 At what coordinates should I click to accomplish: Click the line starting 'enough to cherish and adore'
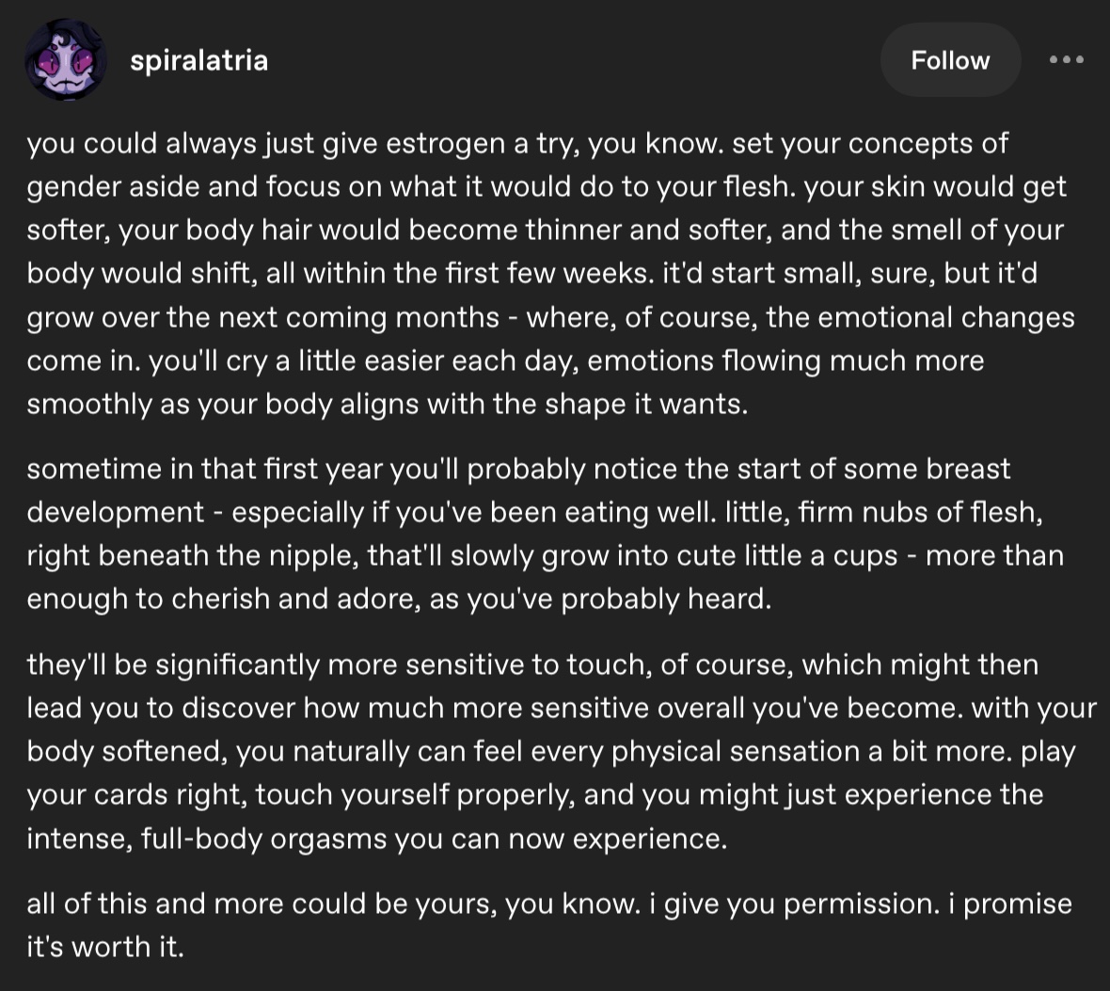point(399,599)
